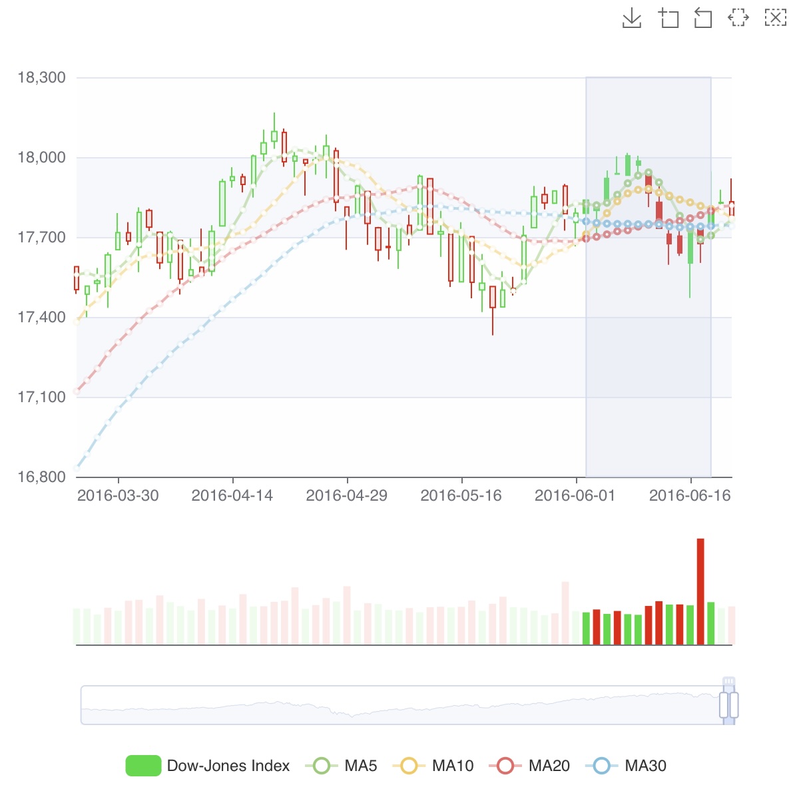Click the overview track of the zoom slider

pyautogui.click(x=399, y=704)
